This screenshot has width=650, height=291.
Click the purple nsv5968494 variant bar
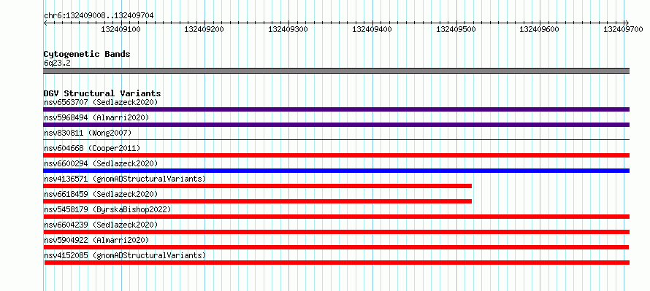point(336,125)
